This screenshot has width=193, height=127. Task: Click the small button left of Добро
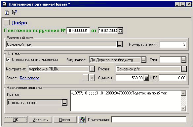click(7, 23)
